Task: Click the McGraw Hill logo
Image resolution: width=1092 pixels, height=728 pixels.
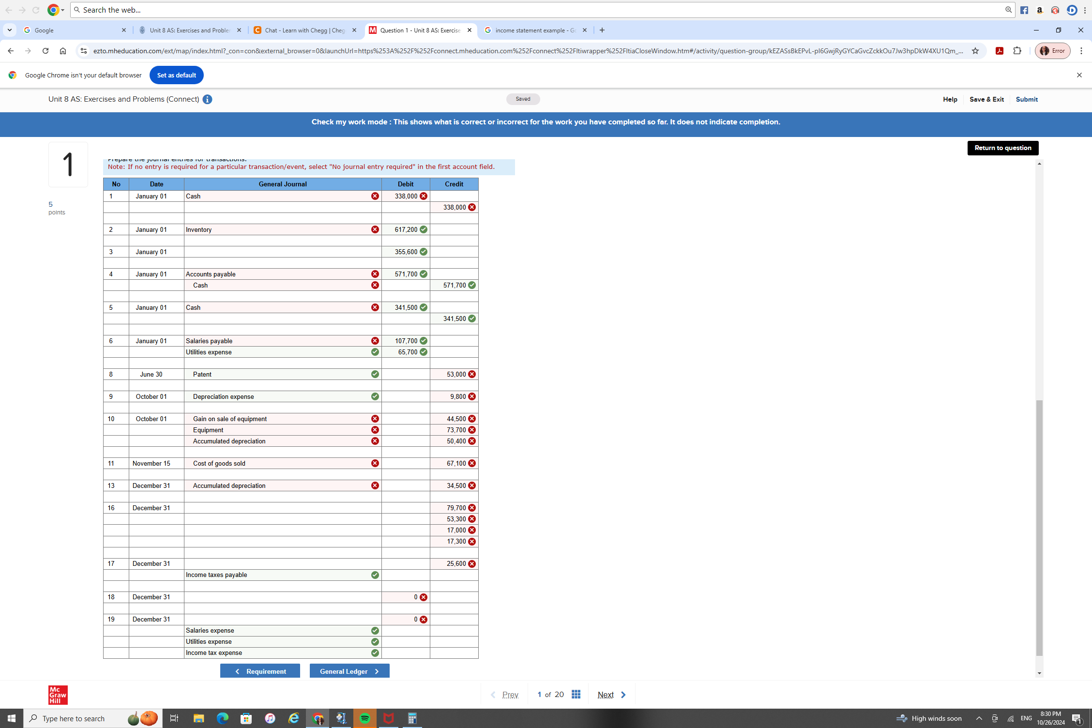Action: (x=58, y=695)
